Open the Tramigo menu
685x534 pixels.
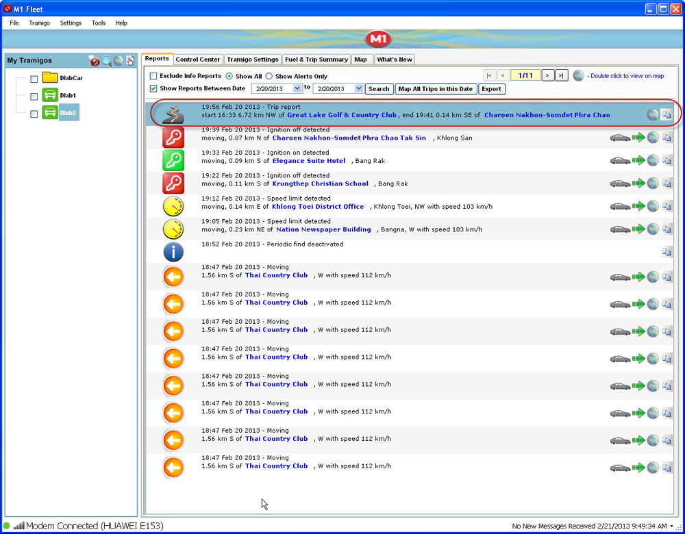(x=39, y=23)
